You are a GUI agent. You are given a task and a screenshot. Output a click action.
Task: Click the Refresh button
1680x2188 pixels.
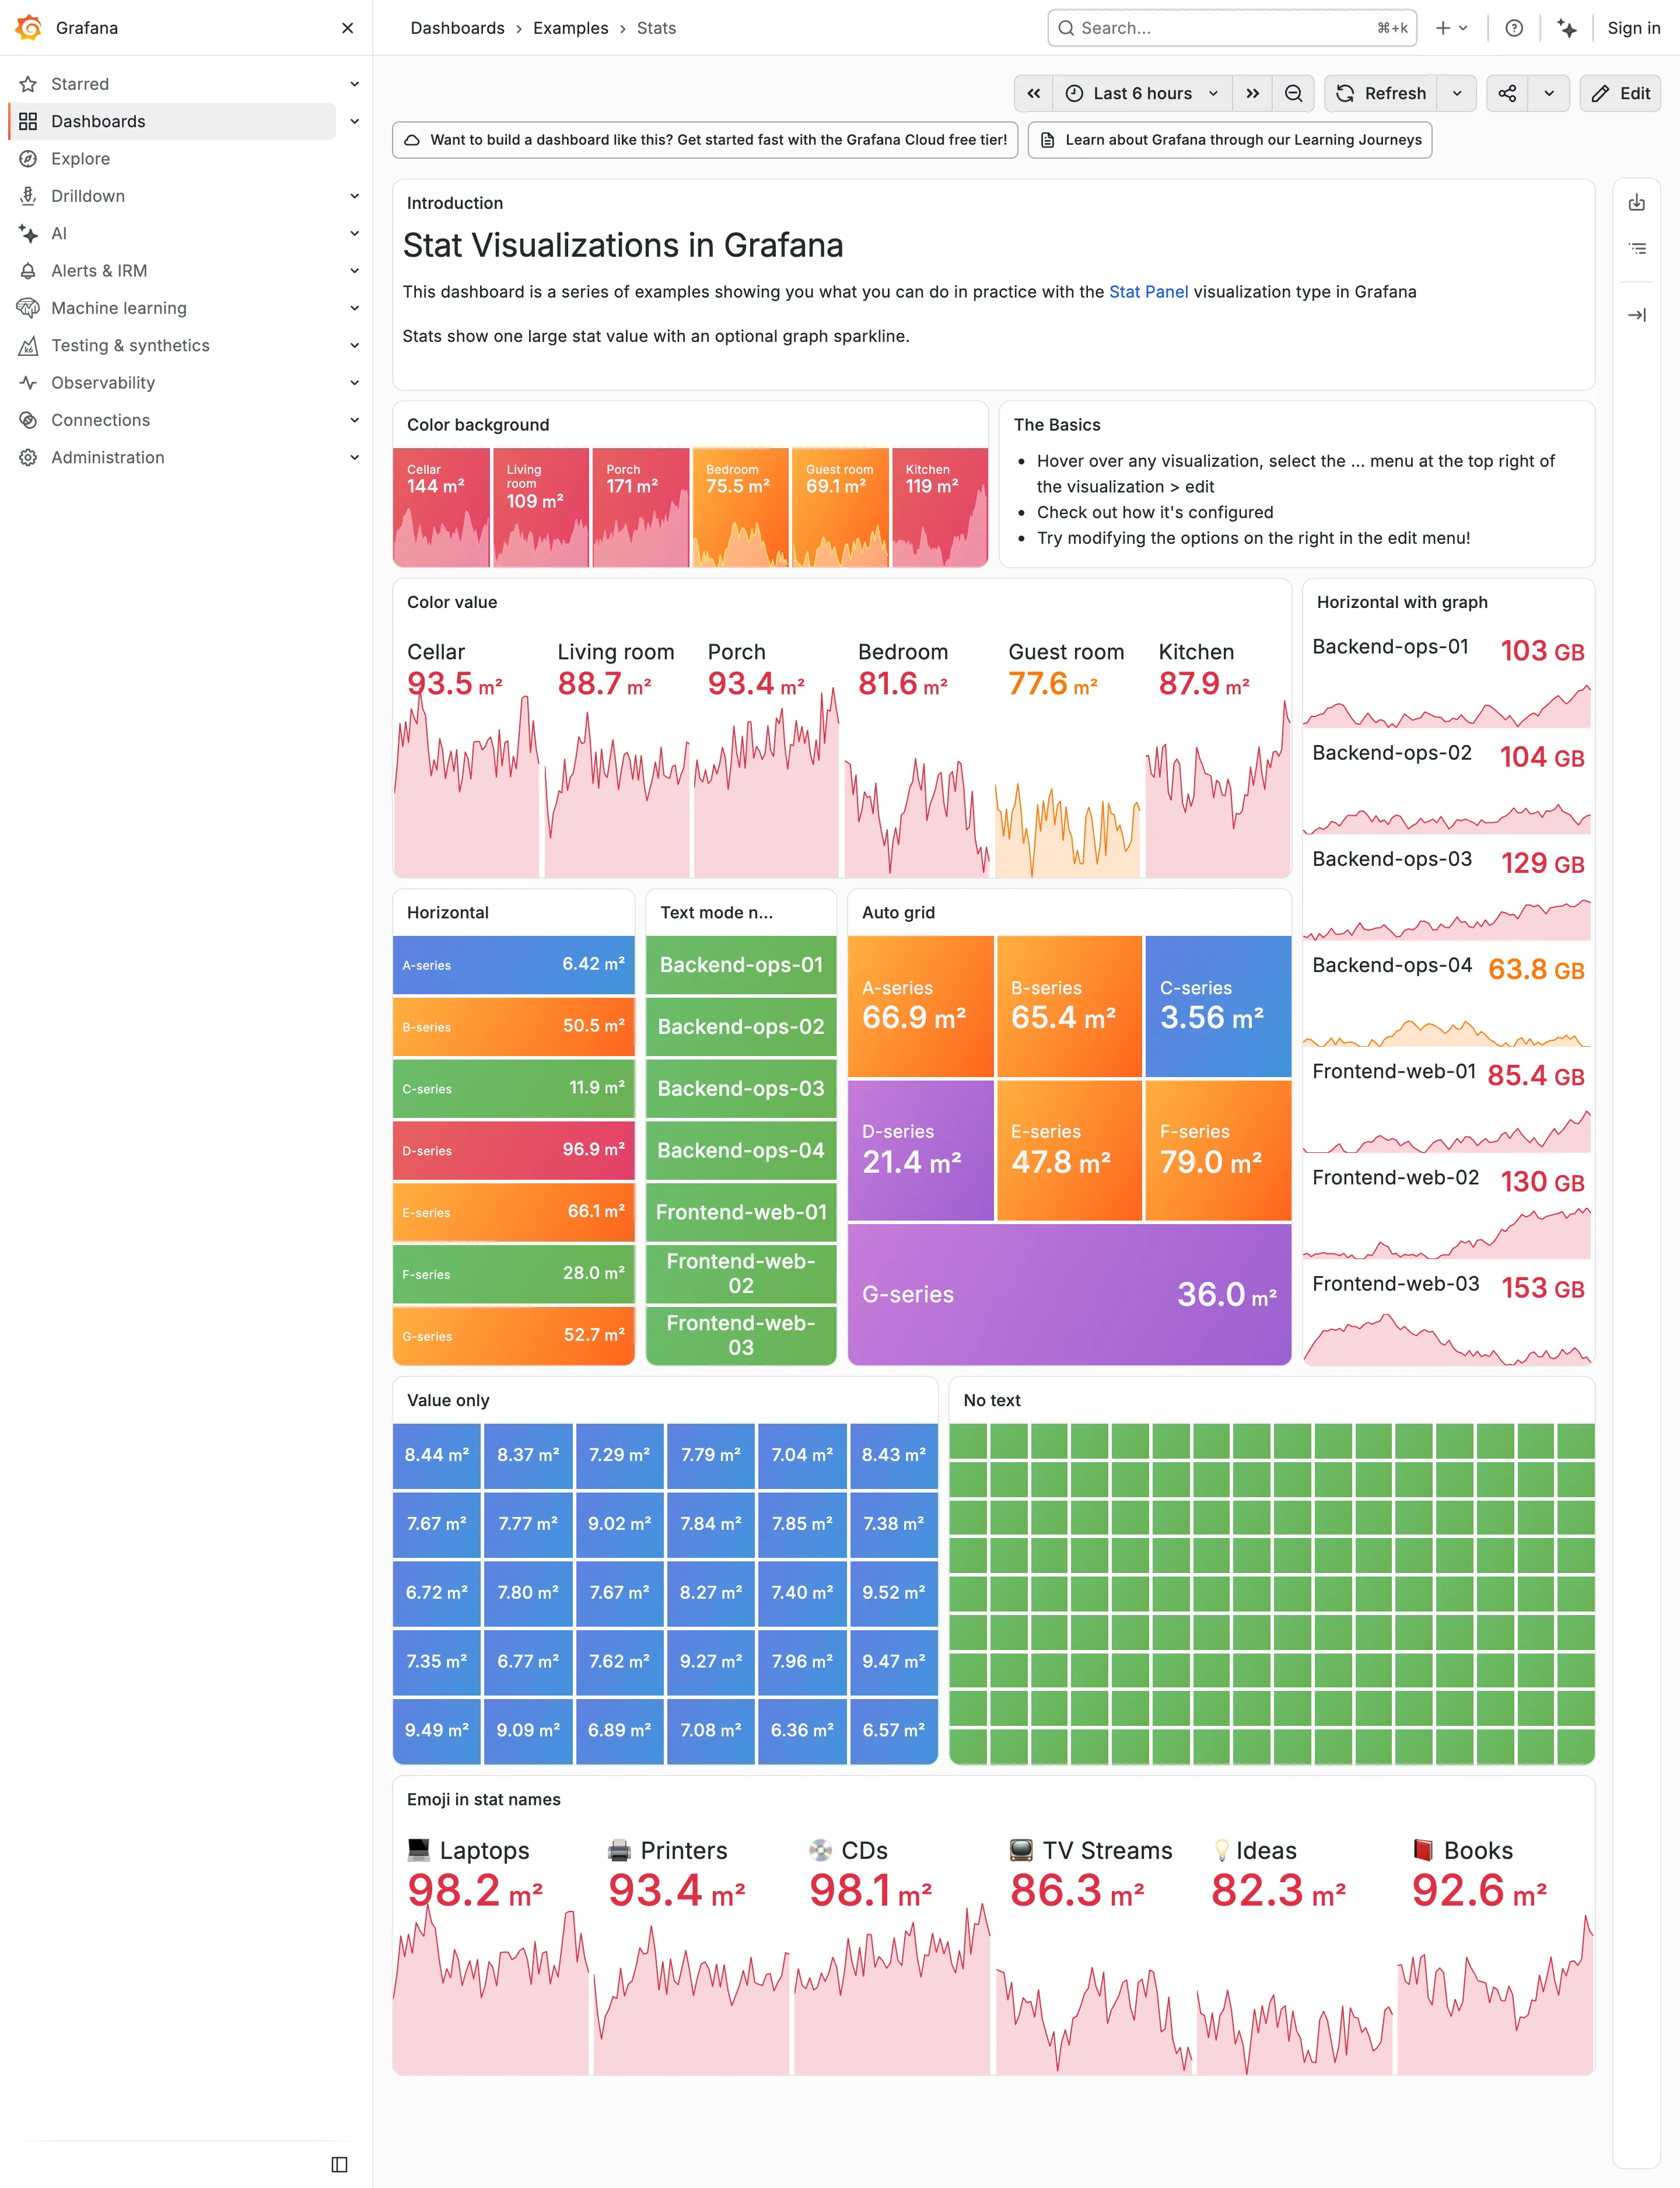point(1381,93)
